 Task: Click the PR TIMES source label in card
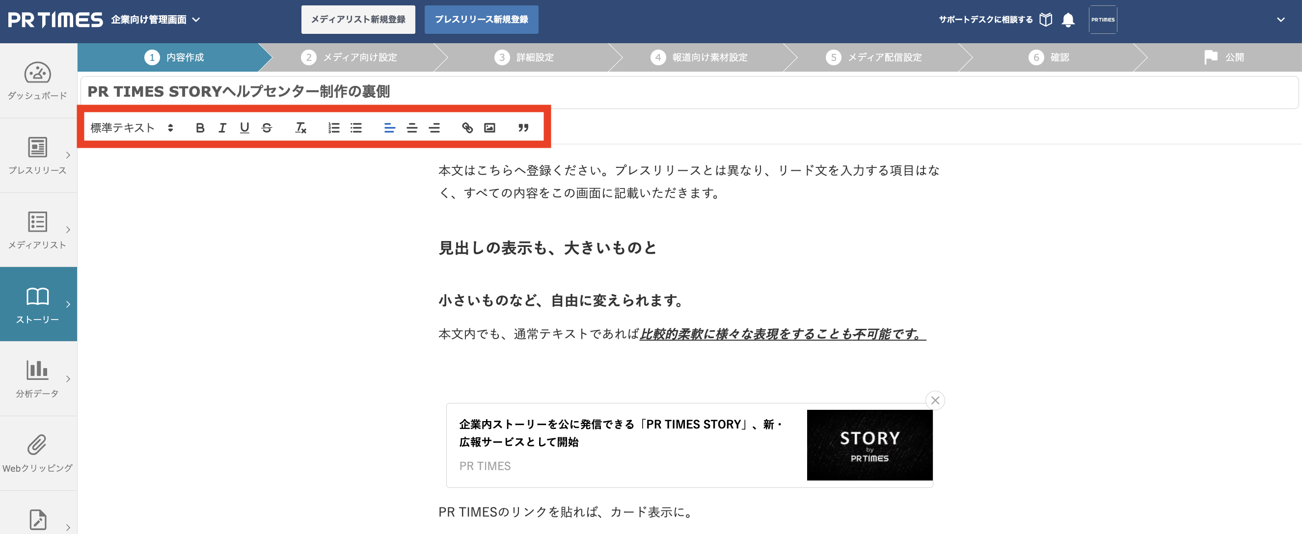pos(485,466)
